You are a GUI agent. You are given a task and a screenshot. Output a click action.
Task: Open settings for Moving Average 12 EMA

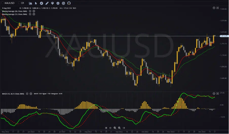click(30, 14)
